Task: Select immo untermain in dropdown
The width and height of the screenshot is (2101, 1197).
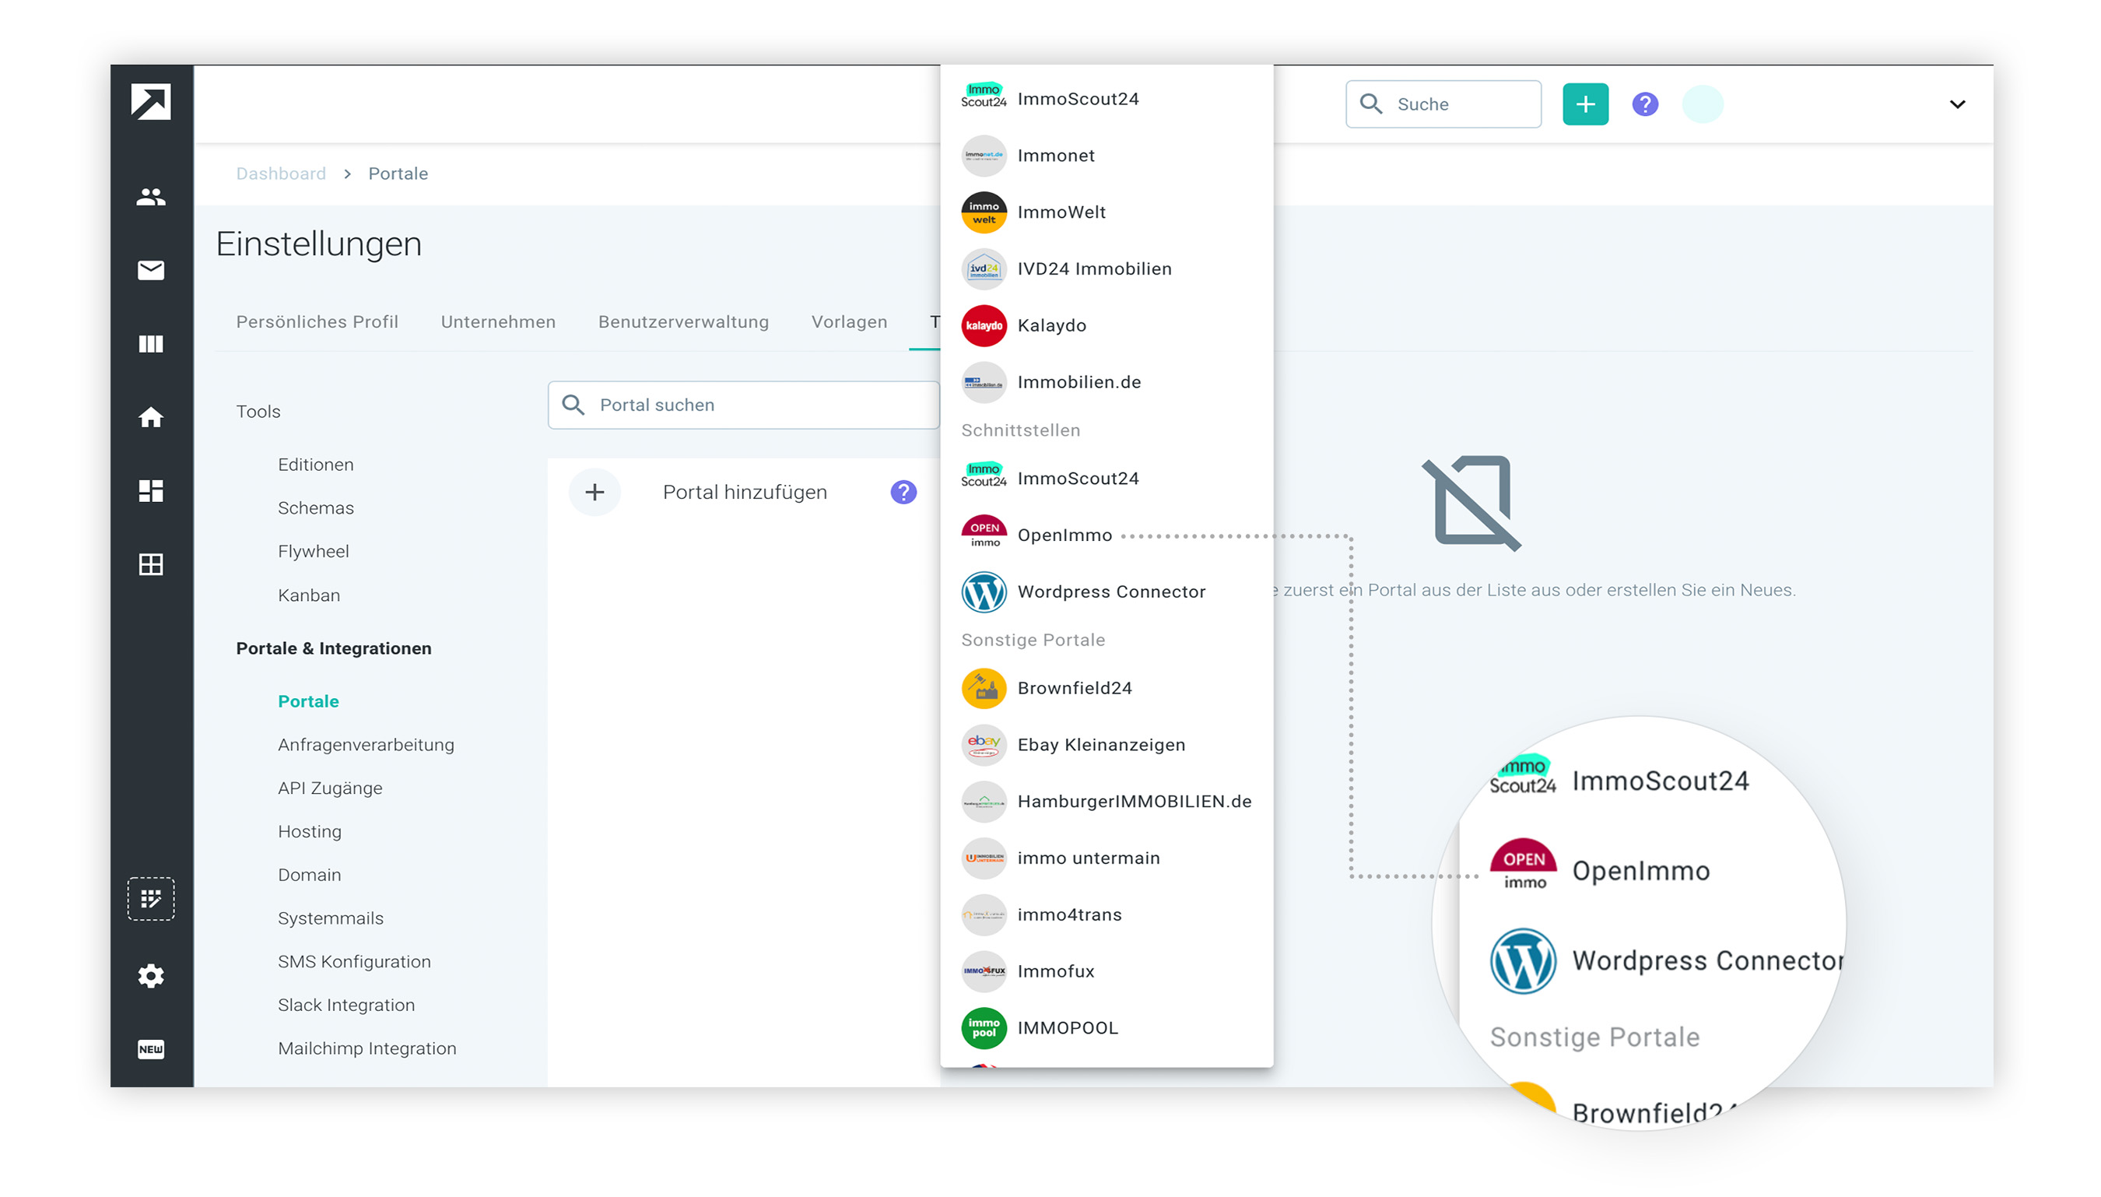Action: point(1107,858)
